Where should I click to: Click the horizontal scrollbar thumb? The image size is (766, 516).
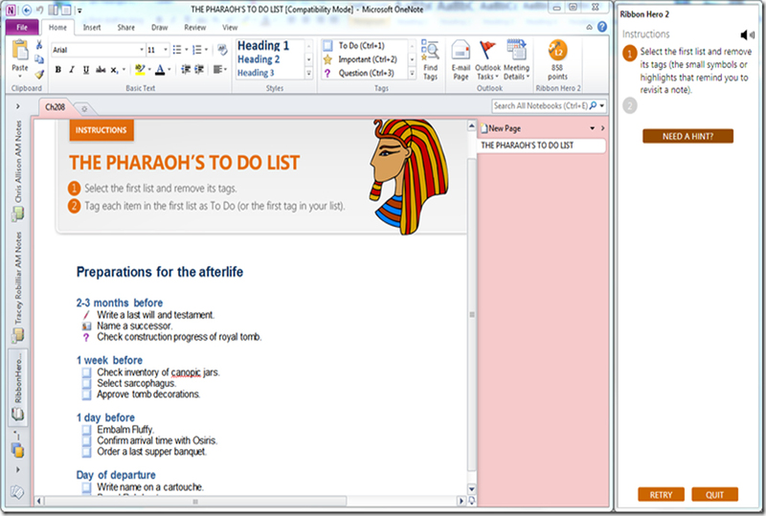click(195, 501)
